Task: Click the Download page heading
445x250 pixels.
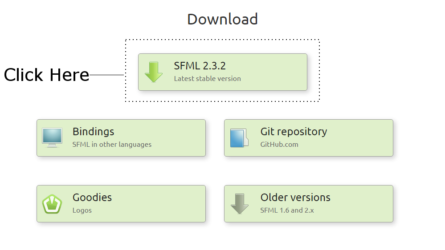Action: click(x=223, y=19)
